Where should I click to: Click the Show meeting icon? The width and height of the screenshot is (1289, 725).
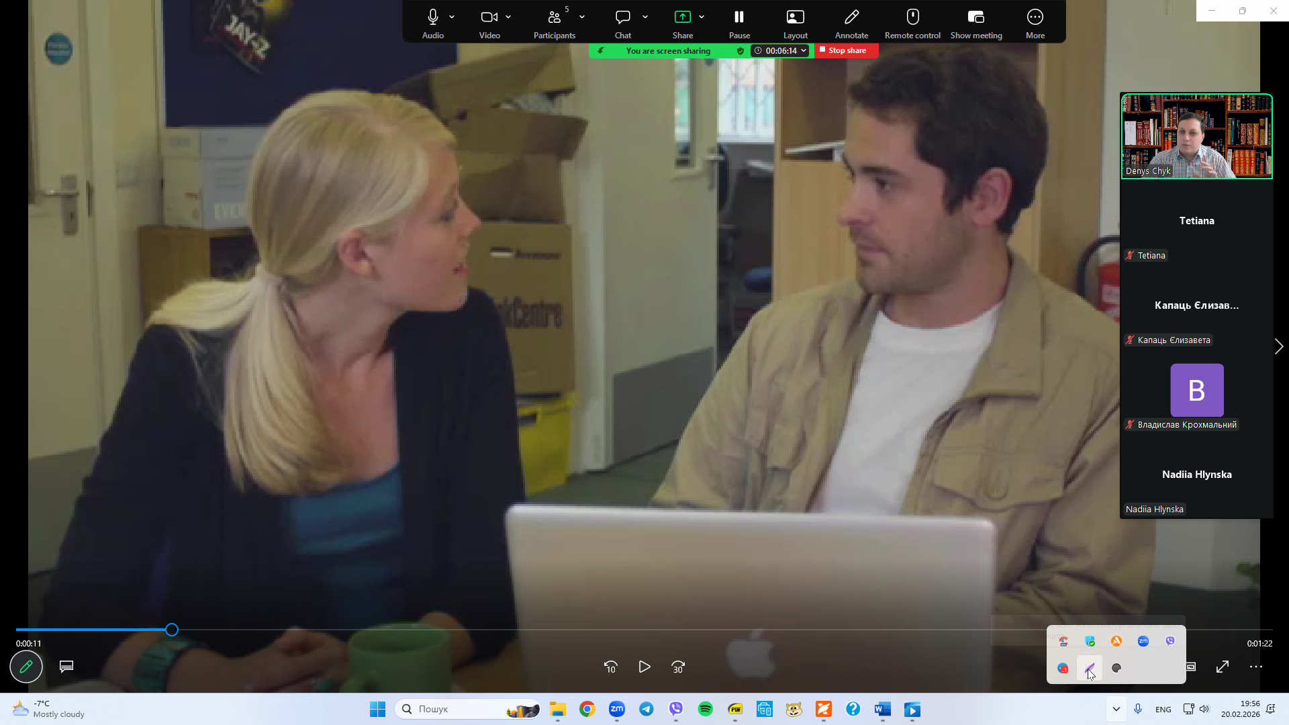pos(975,17)
